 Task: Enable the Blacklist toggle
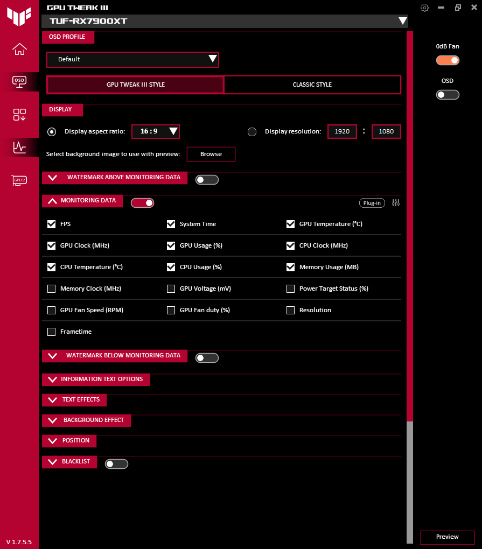(x=116, y=464)
